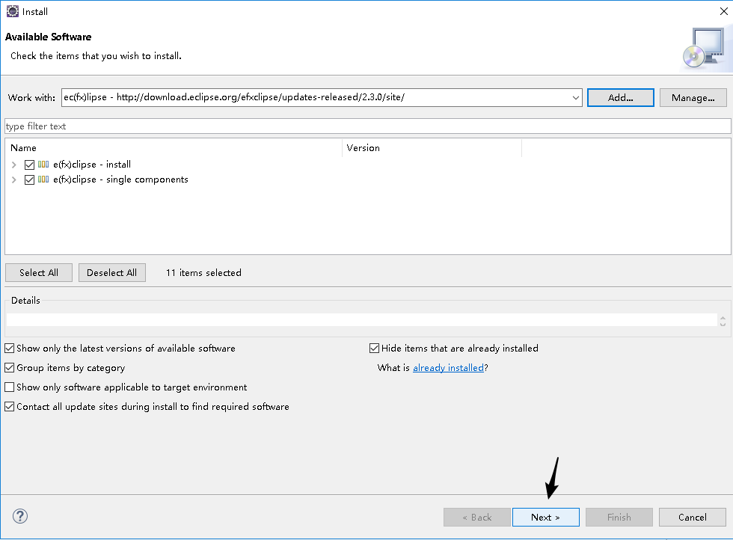Click the Eclipse icon in the title bar
Image resolution: width=733 pixels, height=540 pixels.
pyautogui.click(x=13, y=11)
